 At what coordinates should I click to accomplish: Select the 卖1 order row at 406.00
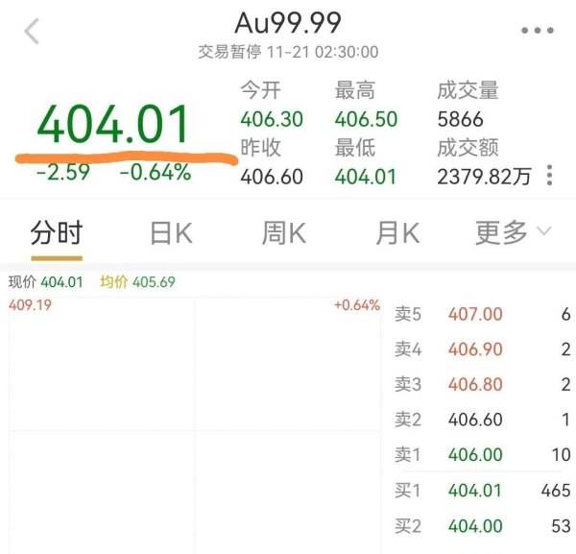click(482, 455)
